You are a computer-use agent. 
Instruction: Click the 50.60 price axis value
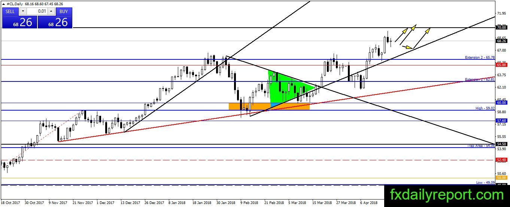tap(501, 173)
